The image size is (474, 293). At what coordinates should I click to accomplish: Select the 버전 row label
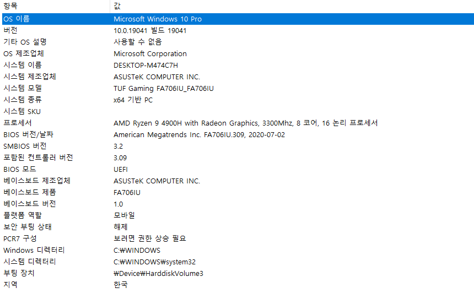tap(10, 30)
